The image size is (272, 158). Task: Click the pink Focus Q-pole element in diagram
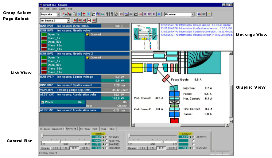tap(166, 78)
